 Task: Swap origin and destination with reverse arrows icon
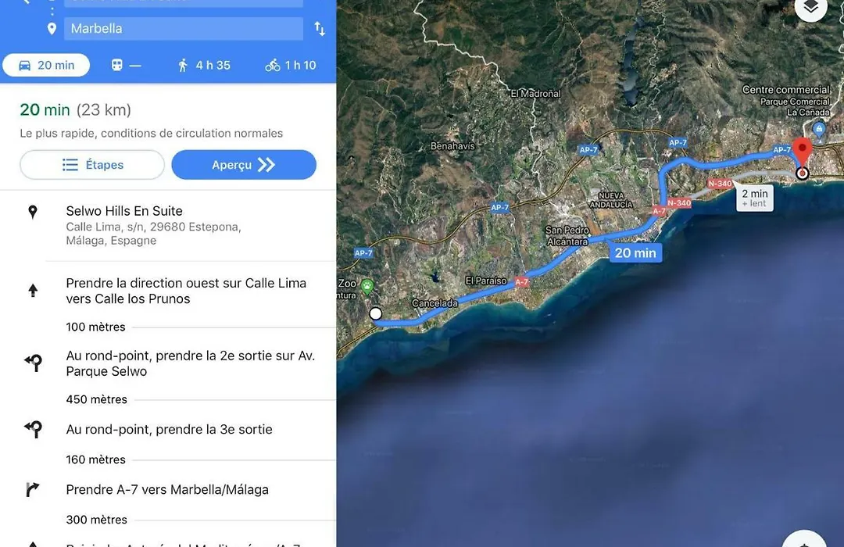pyautogui.click(x=320, y=29)
